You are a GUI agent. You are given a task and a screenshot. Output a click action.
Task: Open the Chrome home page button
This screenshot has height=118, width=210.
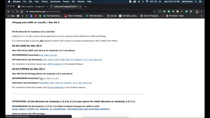coord(22,12)
